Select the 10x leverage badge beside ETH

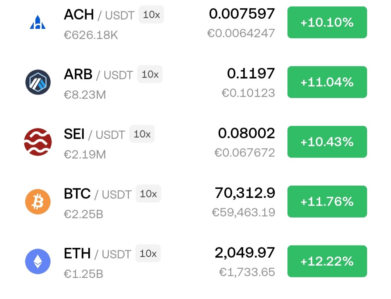click(148, 254)
